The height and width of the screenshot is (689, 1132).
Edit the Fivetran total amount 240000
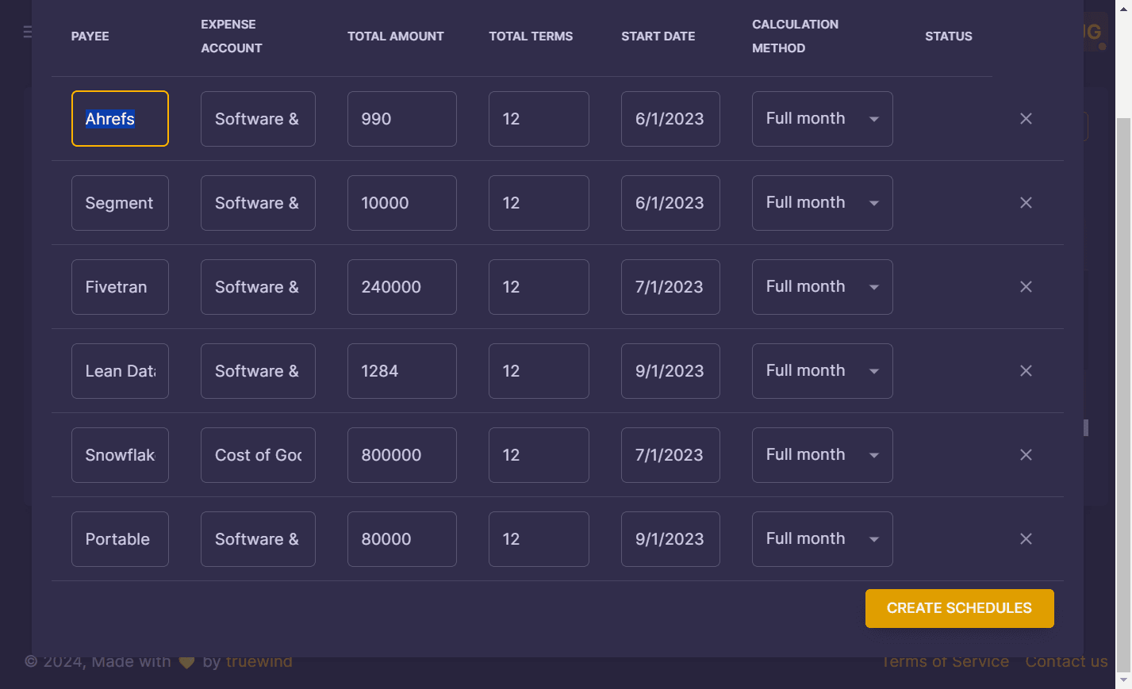401,287
